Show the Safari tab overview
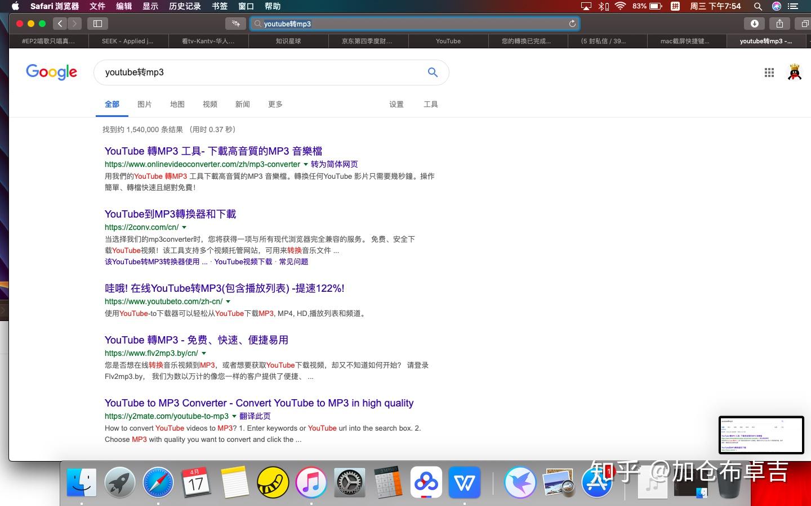The image size is (811, 506). tap(804, 24)
